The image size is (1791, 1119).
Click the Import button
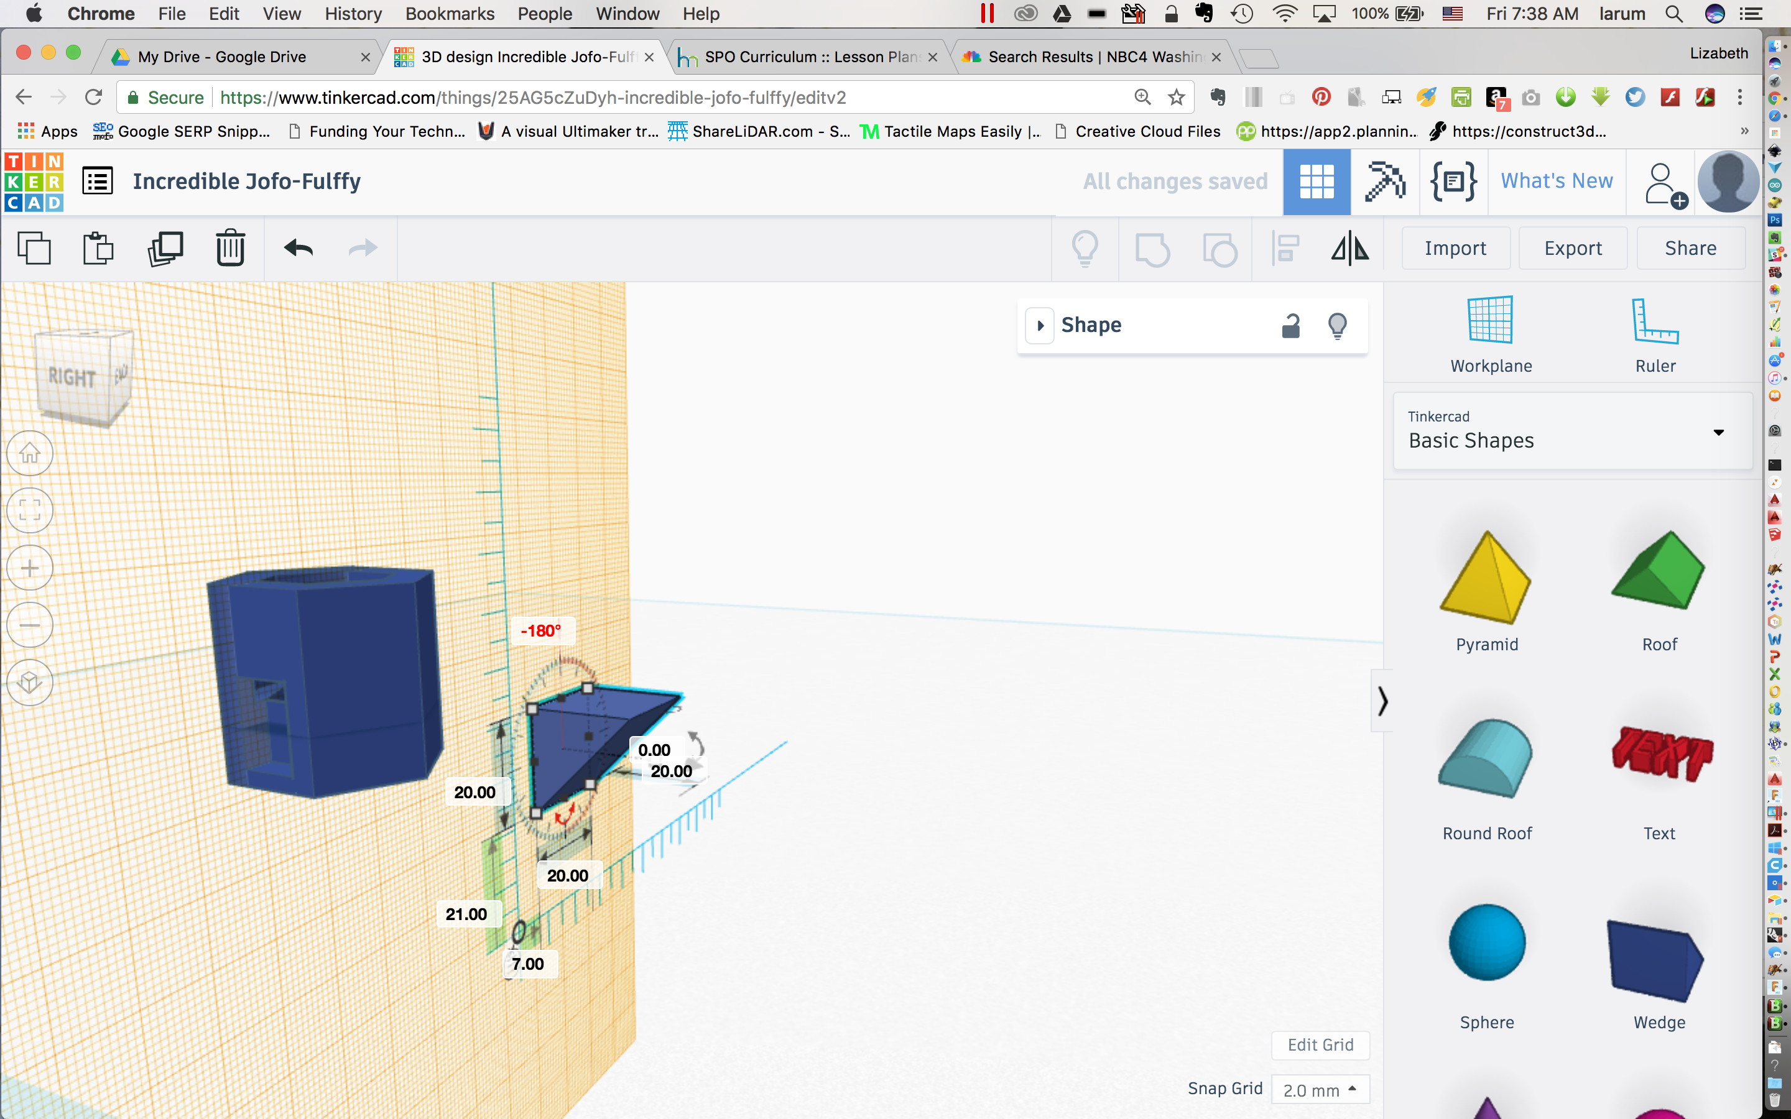pyautogui.click(x=1455, y=248)
